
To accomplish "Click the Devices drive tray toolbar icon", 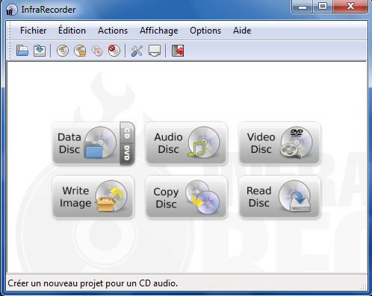I will coord(155,51).
